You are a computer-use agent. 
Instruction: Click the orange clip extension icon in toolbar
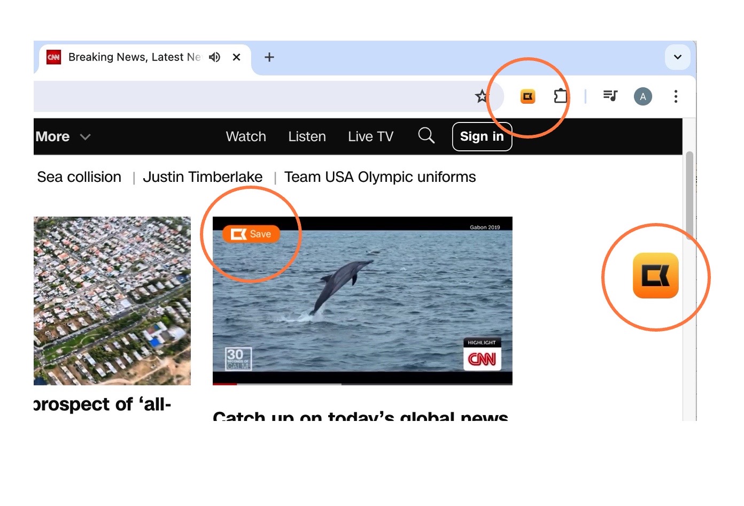(528, 97)
